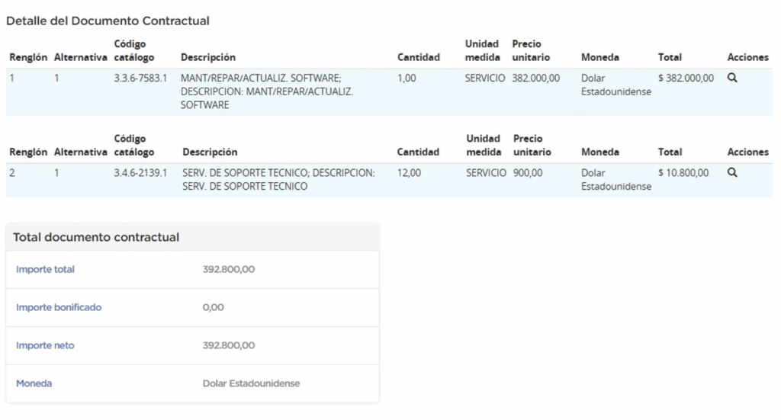The image size is (781, 420).
Task: Select catalog code 3.4.6-2139.1
Action: [140, 173]
